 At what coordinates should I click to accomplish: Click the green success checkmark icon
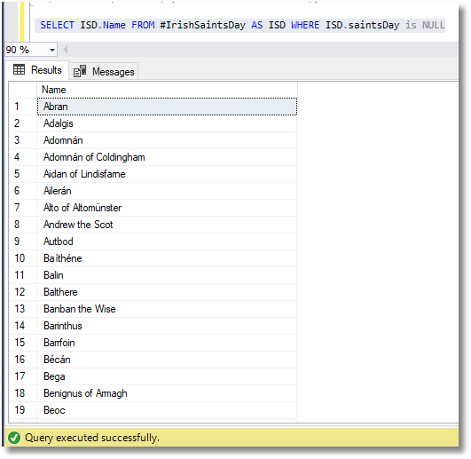14,438
